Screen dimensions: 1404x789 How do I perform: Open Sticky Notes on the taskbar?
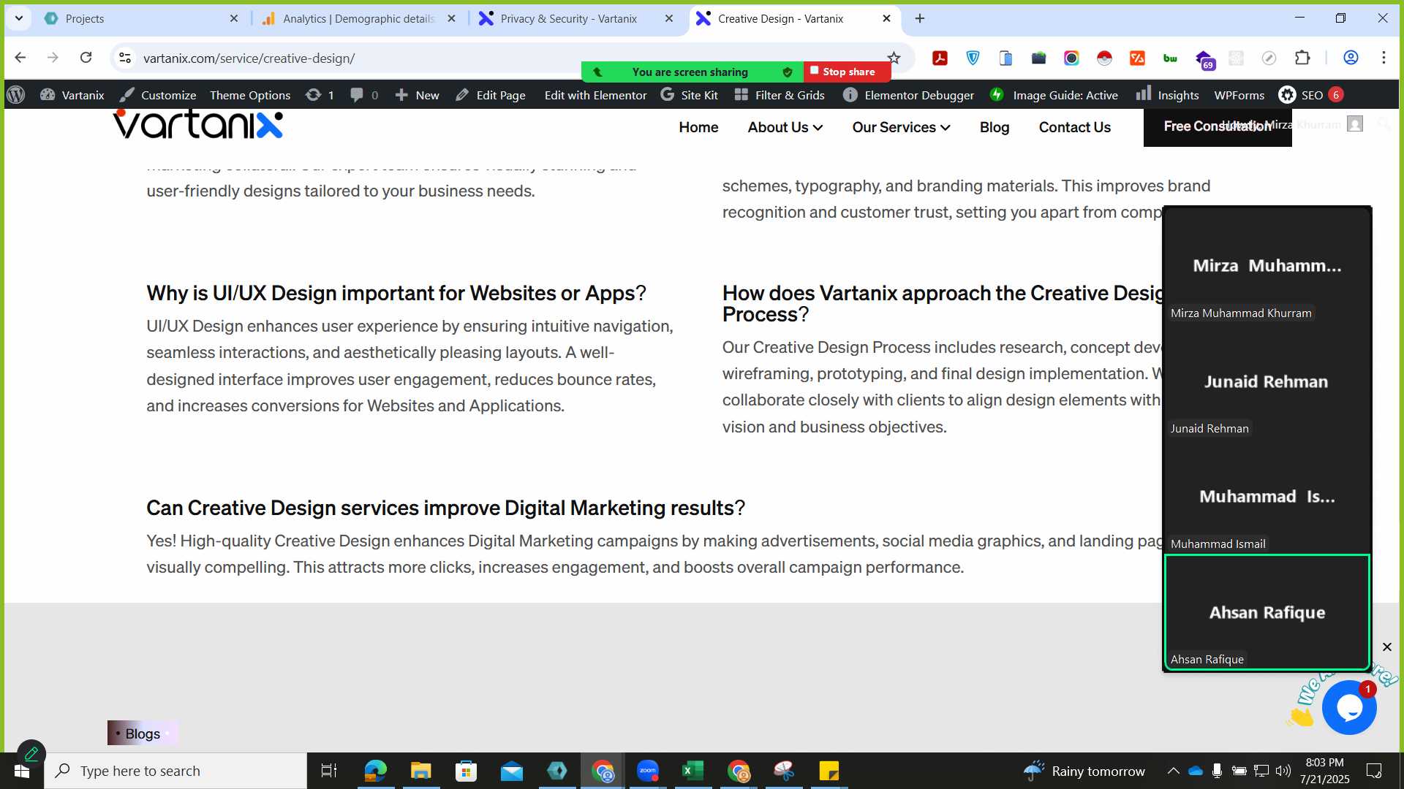click(x=829, y=771)
